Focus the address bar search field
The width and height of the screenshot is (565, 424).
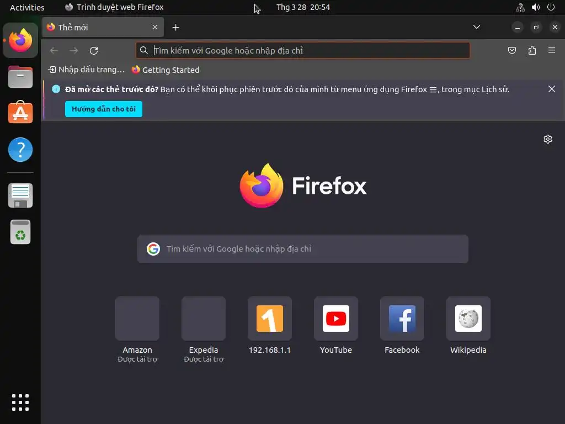pos(303,50)
